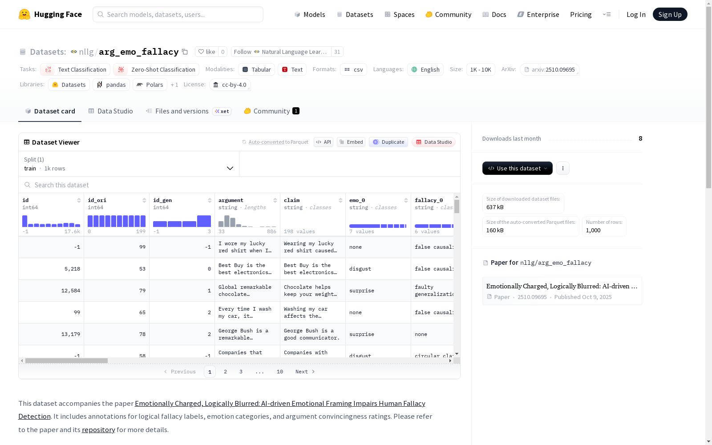
Task: Click the id column histogram
Action: point(51,221)
